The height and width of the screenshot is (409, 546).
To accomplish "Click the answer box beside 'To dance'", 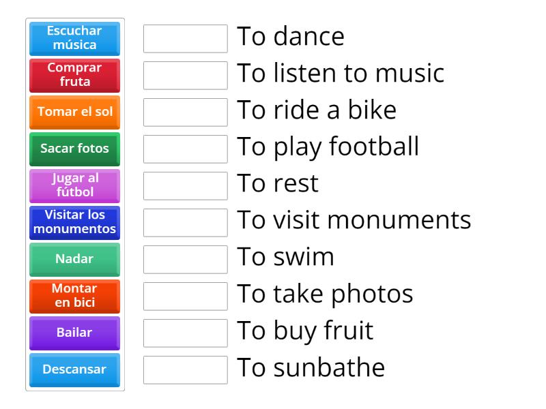I will pyautogui.click(x=185, y=39).
